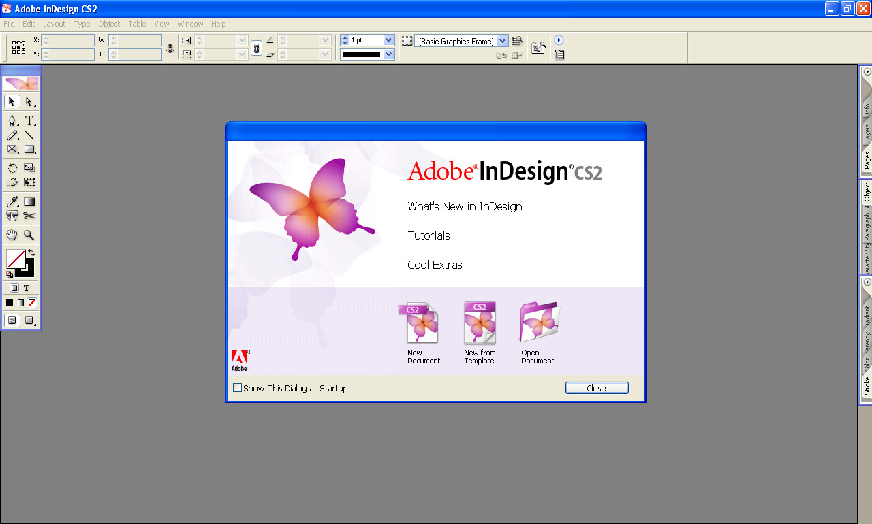
Task: Activate the Type tool
Action: click(30, 120)
